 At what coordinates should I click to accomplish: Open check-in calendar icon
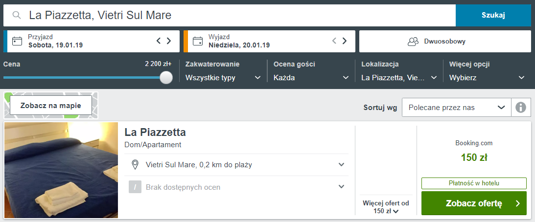tap(17, 41)
